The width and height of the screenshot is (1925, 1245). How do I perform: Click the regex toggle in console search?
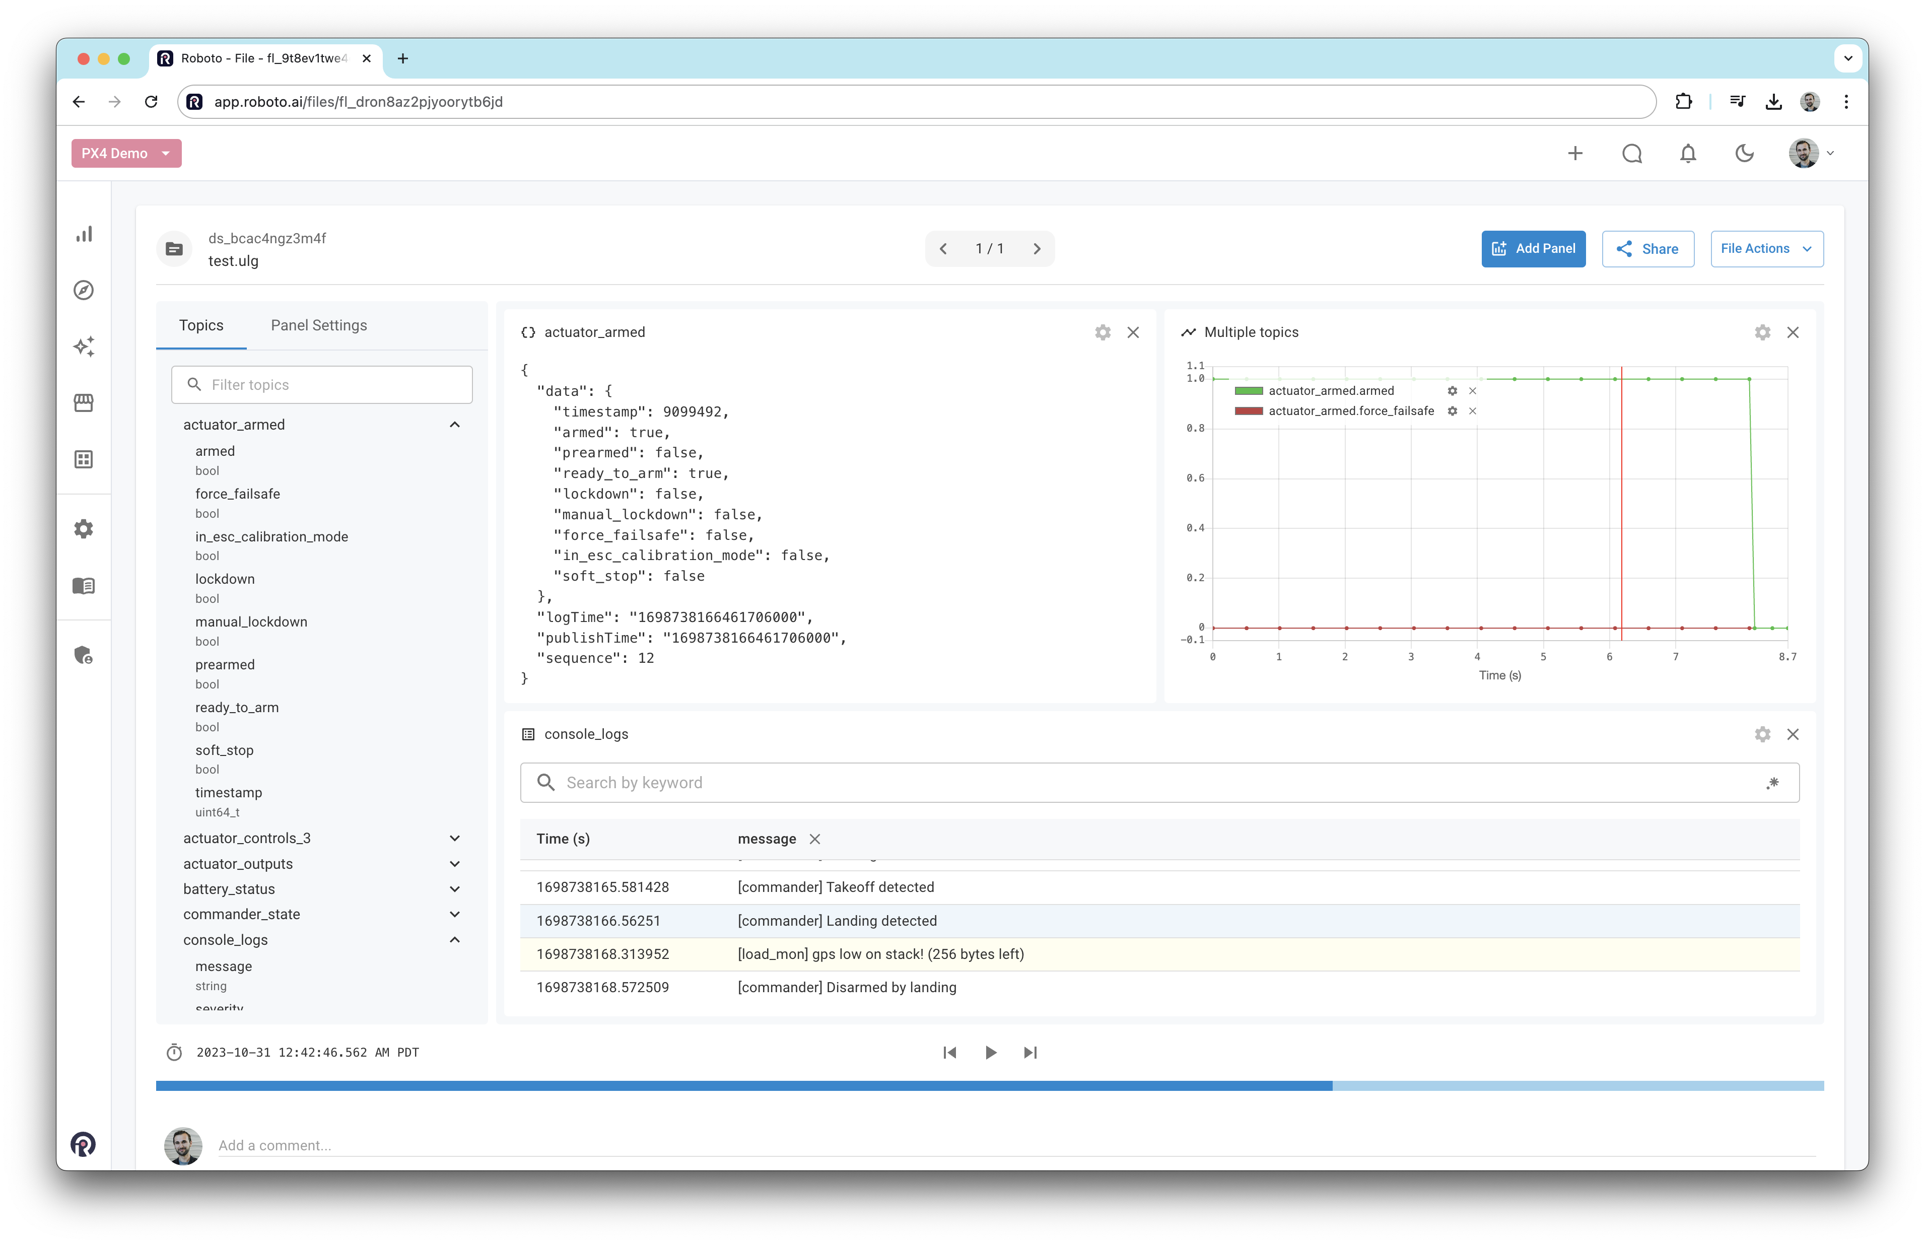point(1772,783)
